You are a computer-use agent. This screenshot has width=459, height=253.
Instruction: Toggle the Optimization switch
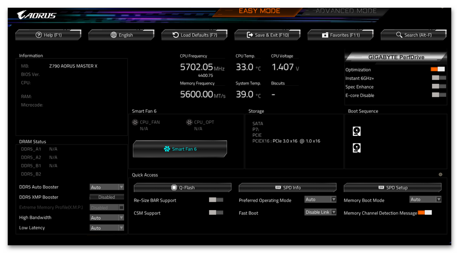(438, 69)
